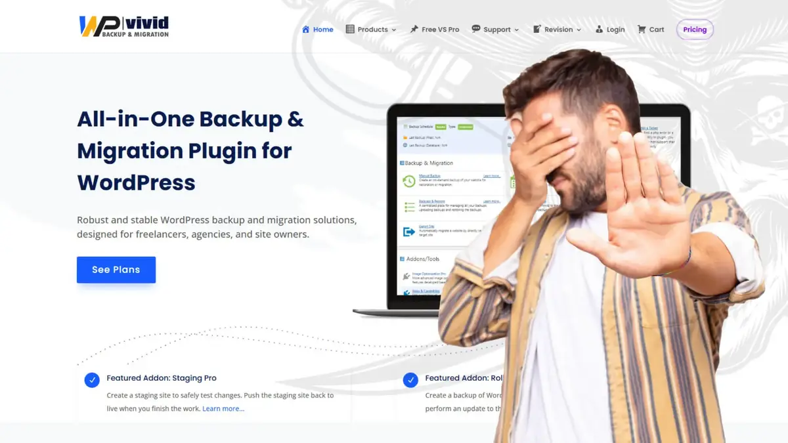Select Home in the navigation menu
The width and height of the screenshot is (788, 443).
click(x=322, y=29)
